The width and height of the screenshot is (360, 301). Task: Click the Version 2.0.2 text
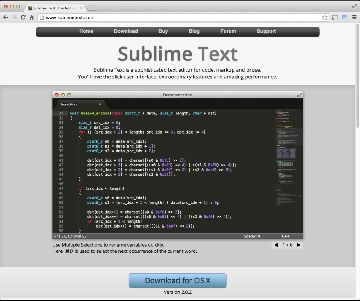[x=177, y=292]
